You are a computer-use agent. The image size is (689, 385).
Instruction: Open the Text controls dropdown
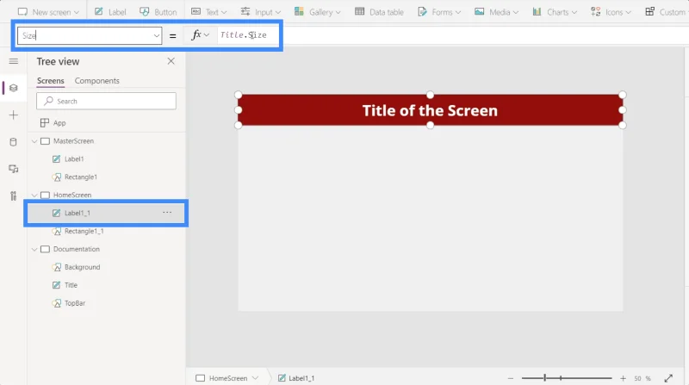[x=208, y=12]
